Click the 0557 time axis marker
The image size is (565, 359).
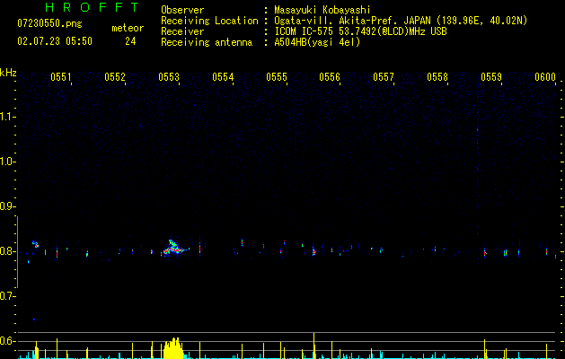[x=384, y=76]
